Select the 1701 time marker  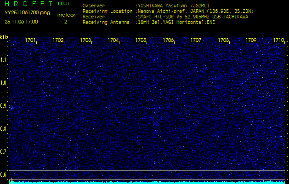click(x=30, y=40)
